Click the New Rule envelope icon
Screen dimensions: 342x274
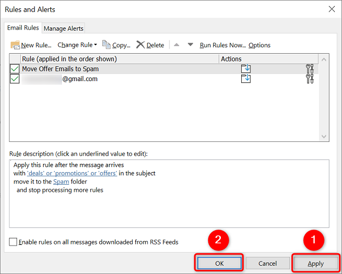click(15, 45)
